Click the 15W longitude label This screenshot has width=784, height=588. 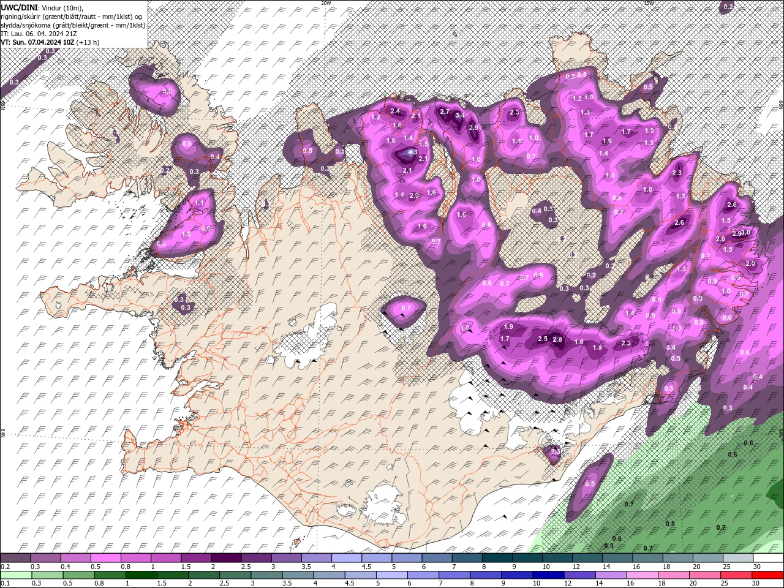pyautogui.click(x=649, y=3)
